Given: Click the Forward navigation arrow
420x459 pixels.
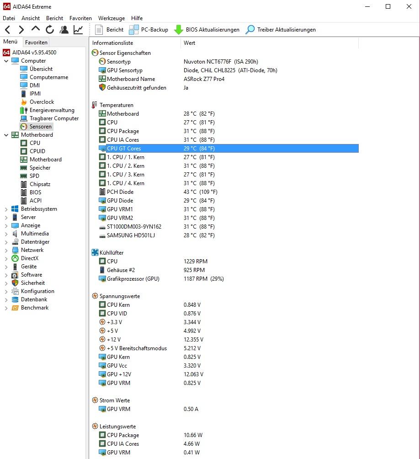Looking at the screenshot, I should point(21,30).
